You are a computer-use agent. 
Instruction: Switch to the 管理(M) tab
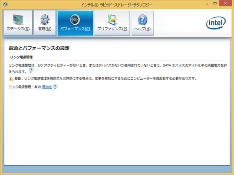(x=45, y=23)
